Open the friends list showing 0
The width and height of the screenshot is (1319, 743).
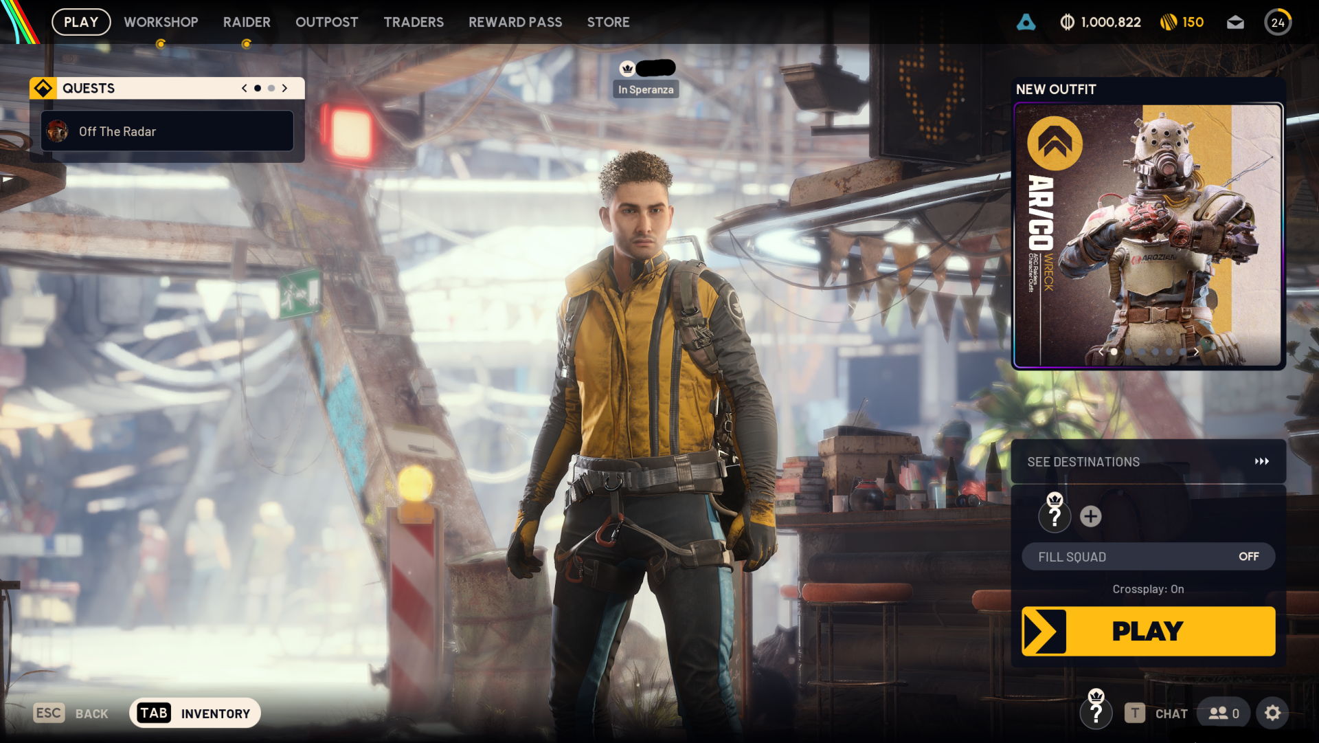pos(1224,713)
